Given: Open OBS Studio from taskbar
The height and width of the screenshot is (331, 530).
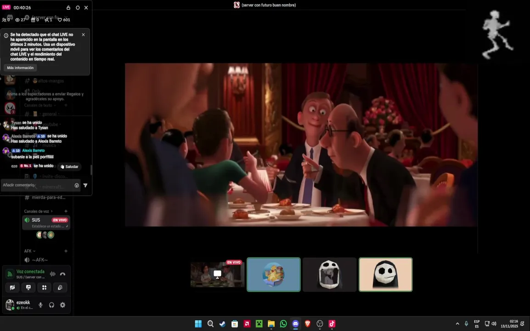Looking at the screenshot, I should click(320, 324).
